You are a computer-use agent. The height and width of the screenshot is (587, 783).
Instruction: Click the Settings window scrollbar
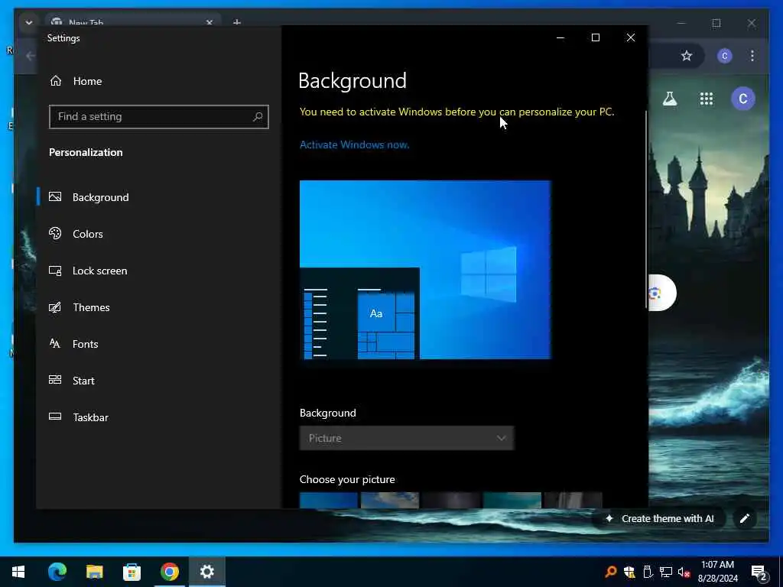point(645,209)
